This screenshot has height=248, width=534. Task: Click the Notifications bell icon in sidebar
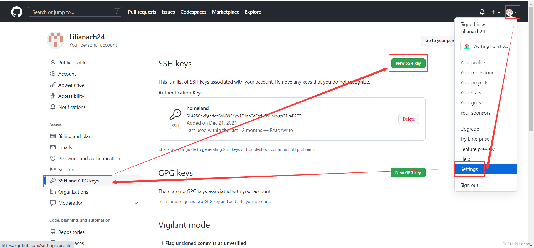point(53,107)
